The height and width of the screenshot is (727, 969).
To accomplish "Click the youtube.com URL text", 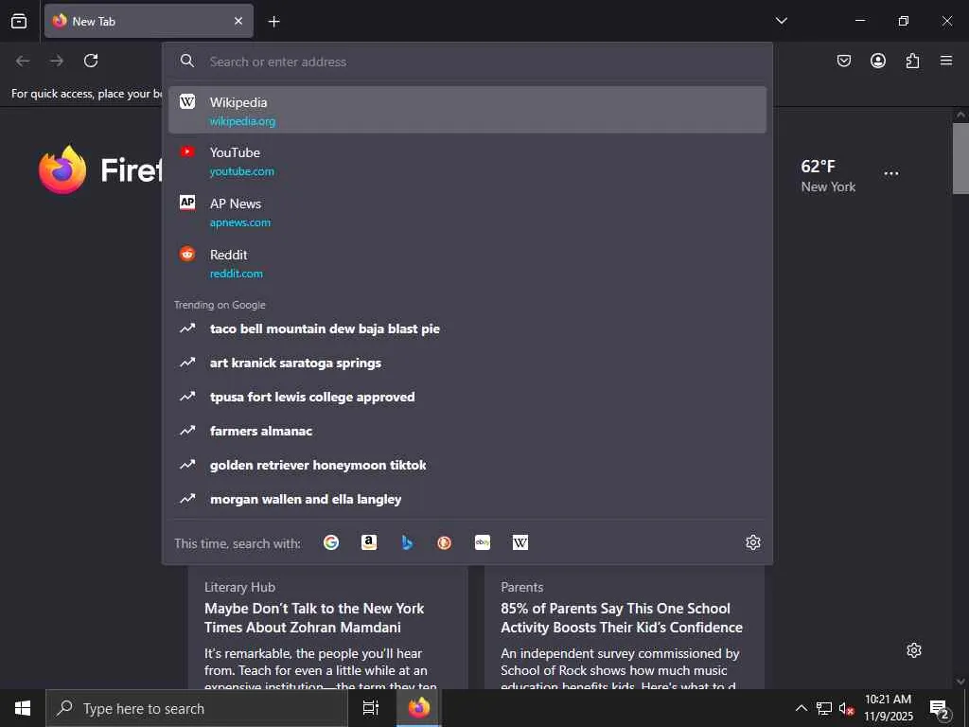I will [x=241, y=171].
